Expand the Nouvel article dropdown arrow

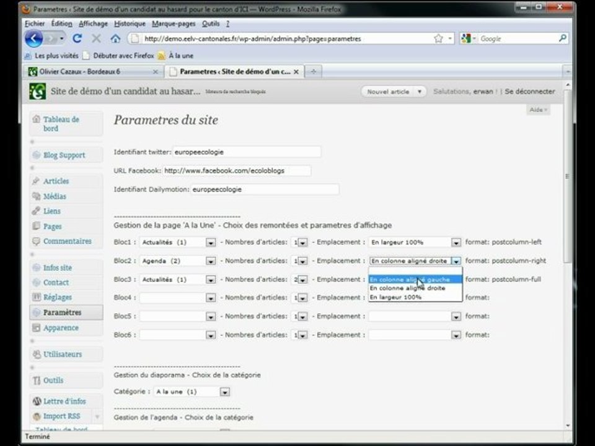click(x=420, y=92)
